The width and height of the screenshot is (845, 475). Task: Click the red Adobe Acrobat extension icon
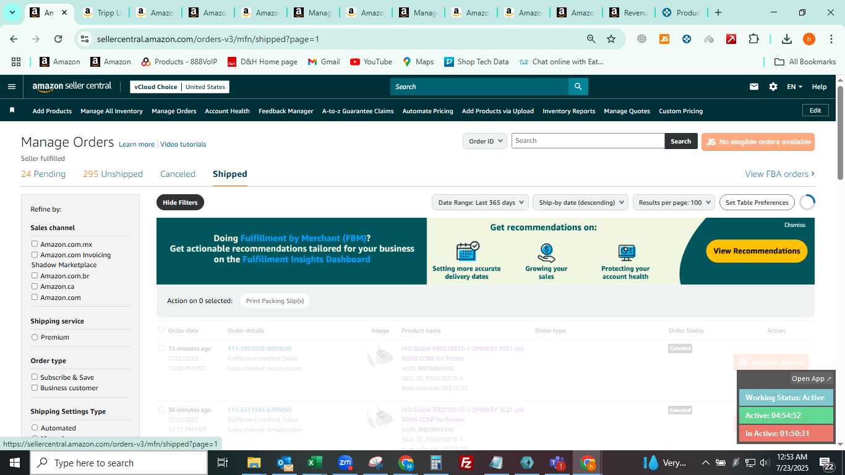(x=731, y=39)
